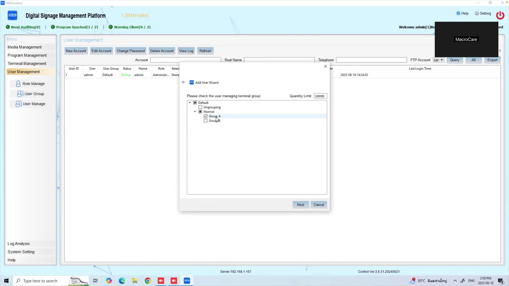The height and width of the screenshot is (286, 509).
Task: Toggle the Default group checkbox
Action: pos(195,103)
